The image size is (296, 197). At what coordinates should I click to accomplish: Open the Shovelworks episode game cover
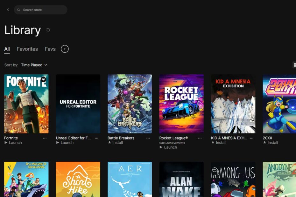coord(26,179)
